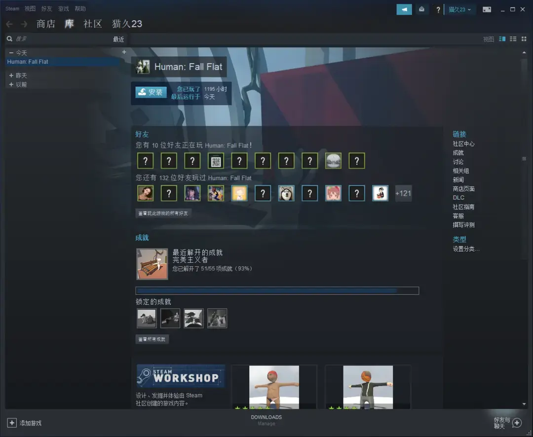The width and height of the screenshot is (533, 437).
Task: Click the +121 more friends tile
Action: (x=404, y=193)
